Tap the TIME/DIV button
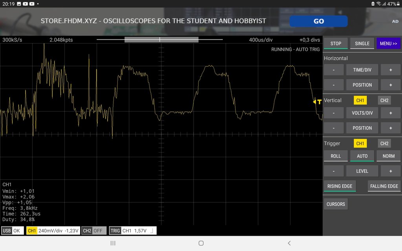Viewport: 402px width, 251px height. [x=362, y=70]
